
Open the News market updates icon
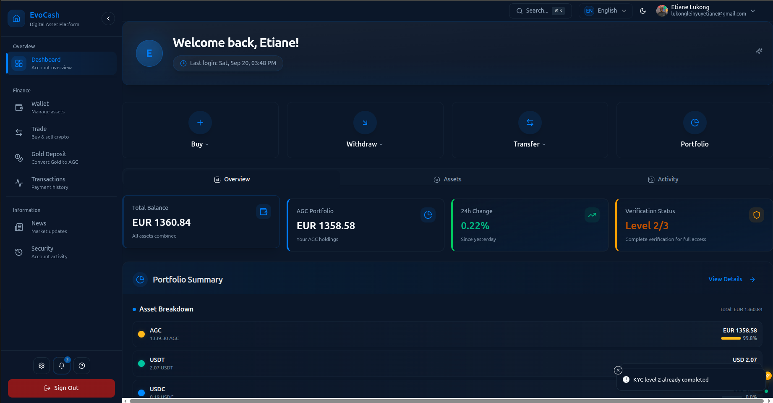18,227
